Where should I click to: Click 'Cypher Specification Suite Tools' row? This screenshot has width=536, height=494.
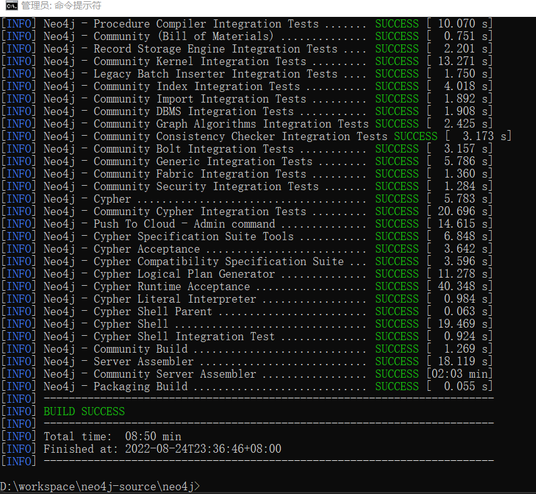247,236
